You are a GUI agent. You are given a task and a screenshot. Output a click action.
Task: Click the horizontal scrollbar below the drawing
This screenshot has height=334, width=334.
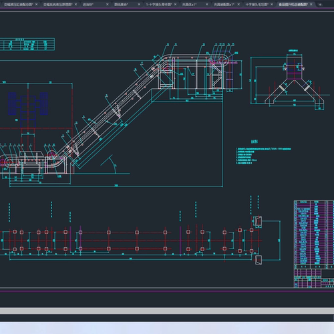click(167, 311)
